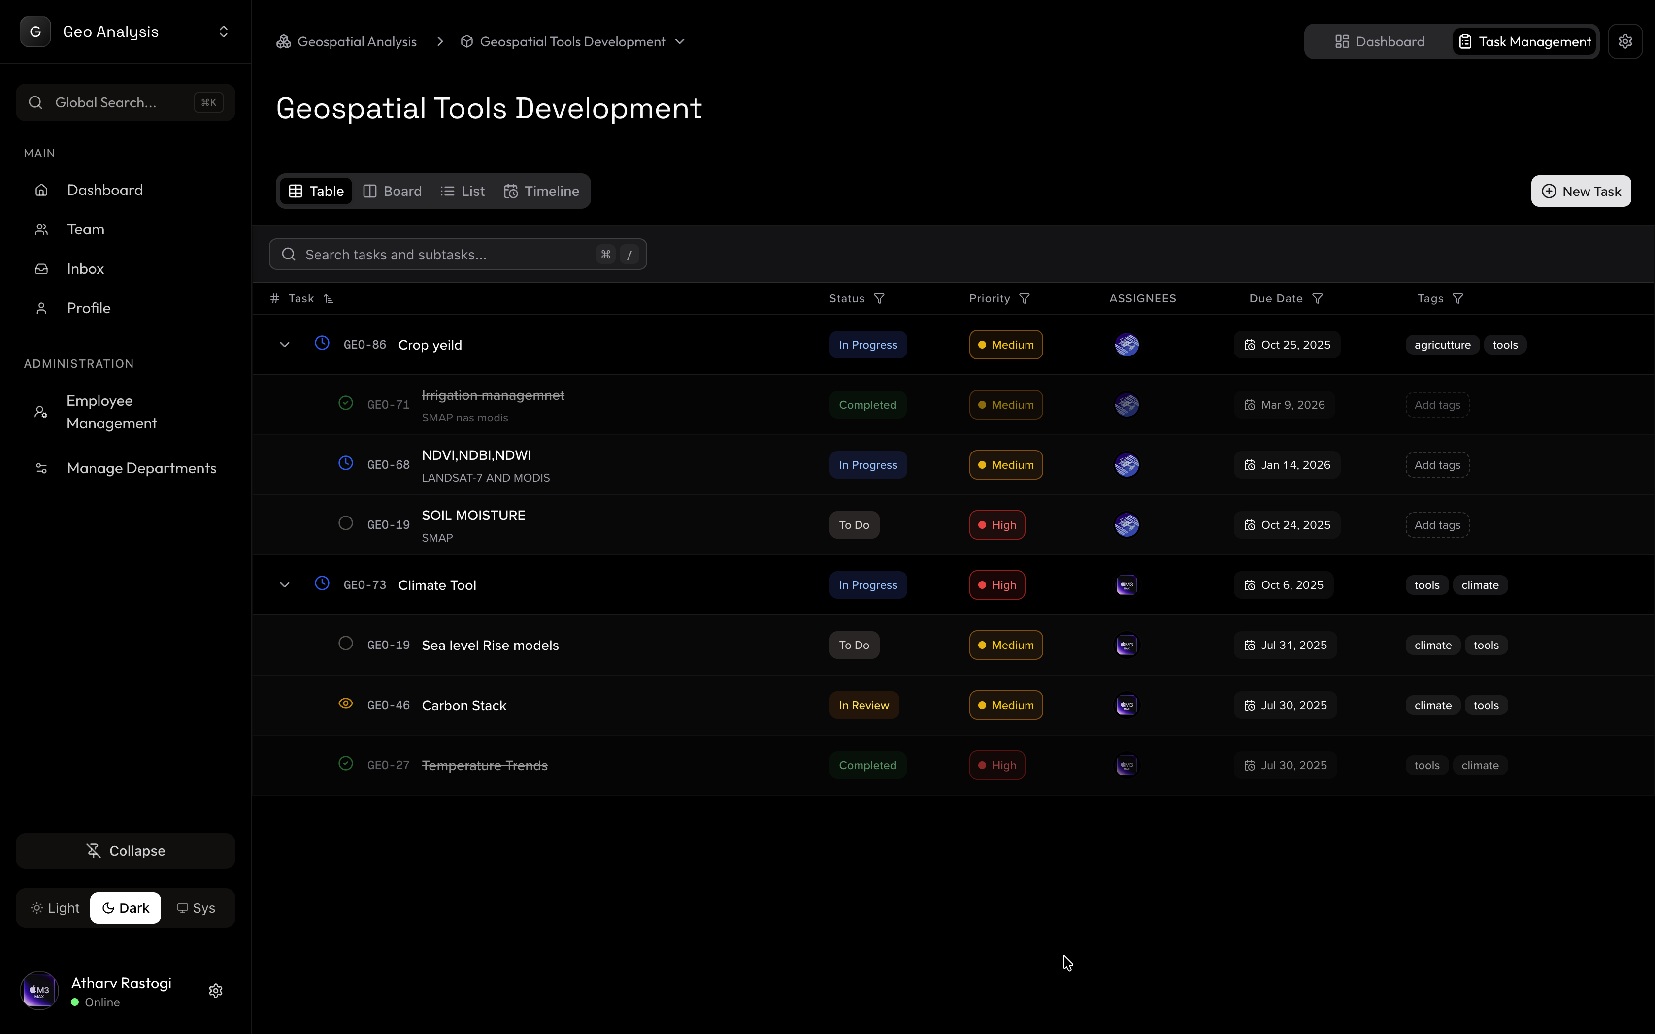Click the clock icon on GEO-68 row

tap(346, 463)
